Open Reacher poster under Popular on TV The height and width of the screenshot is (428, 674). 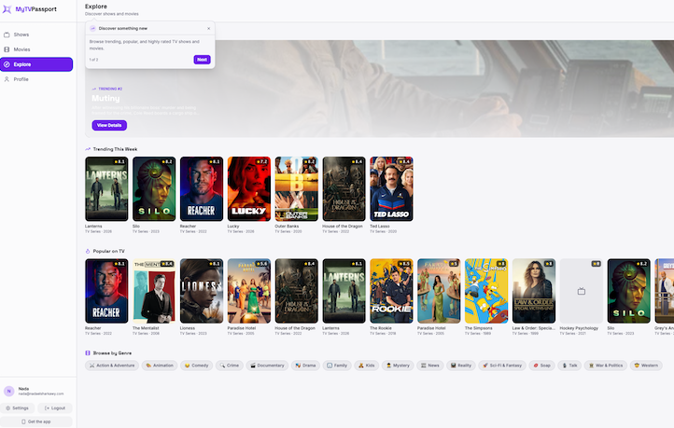click(x=106, y=291)
